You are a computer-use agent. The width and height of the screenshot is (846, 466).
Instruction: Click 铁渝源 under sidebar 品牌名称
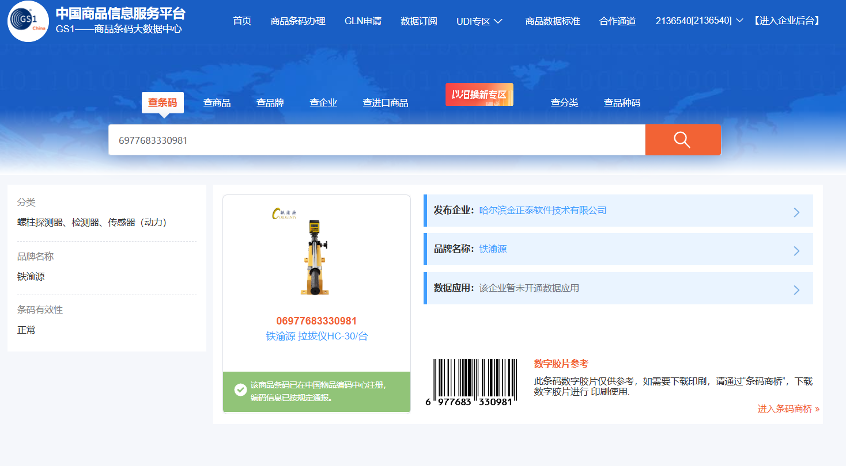31,277
